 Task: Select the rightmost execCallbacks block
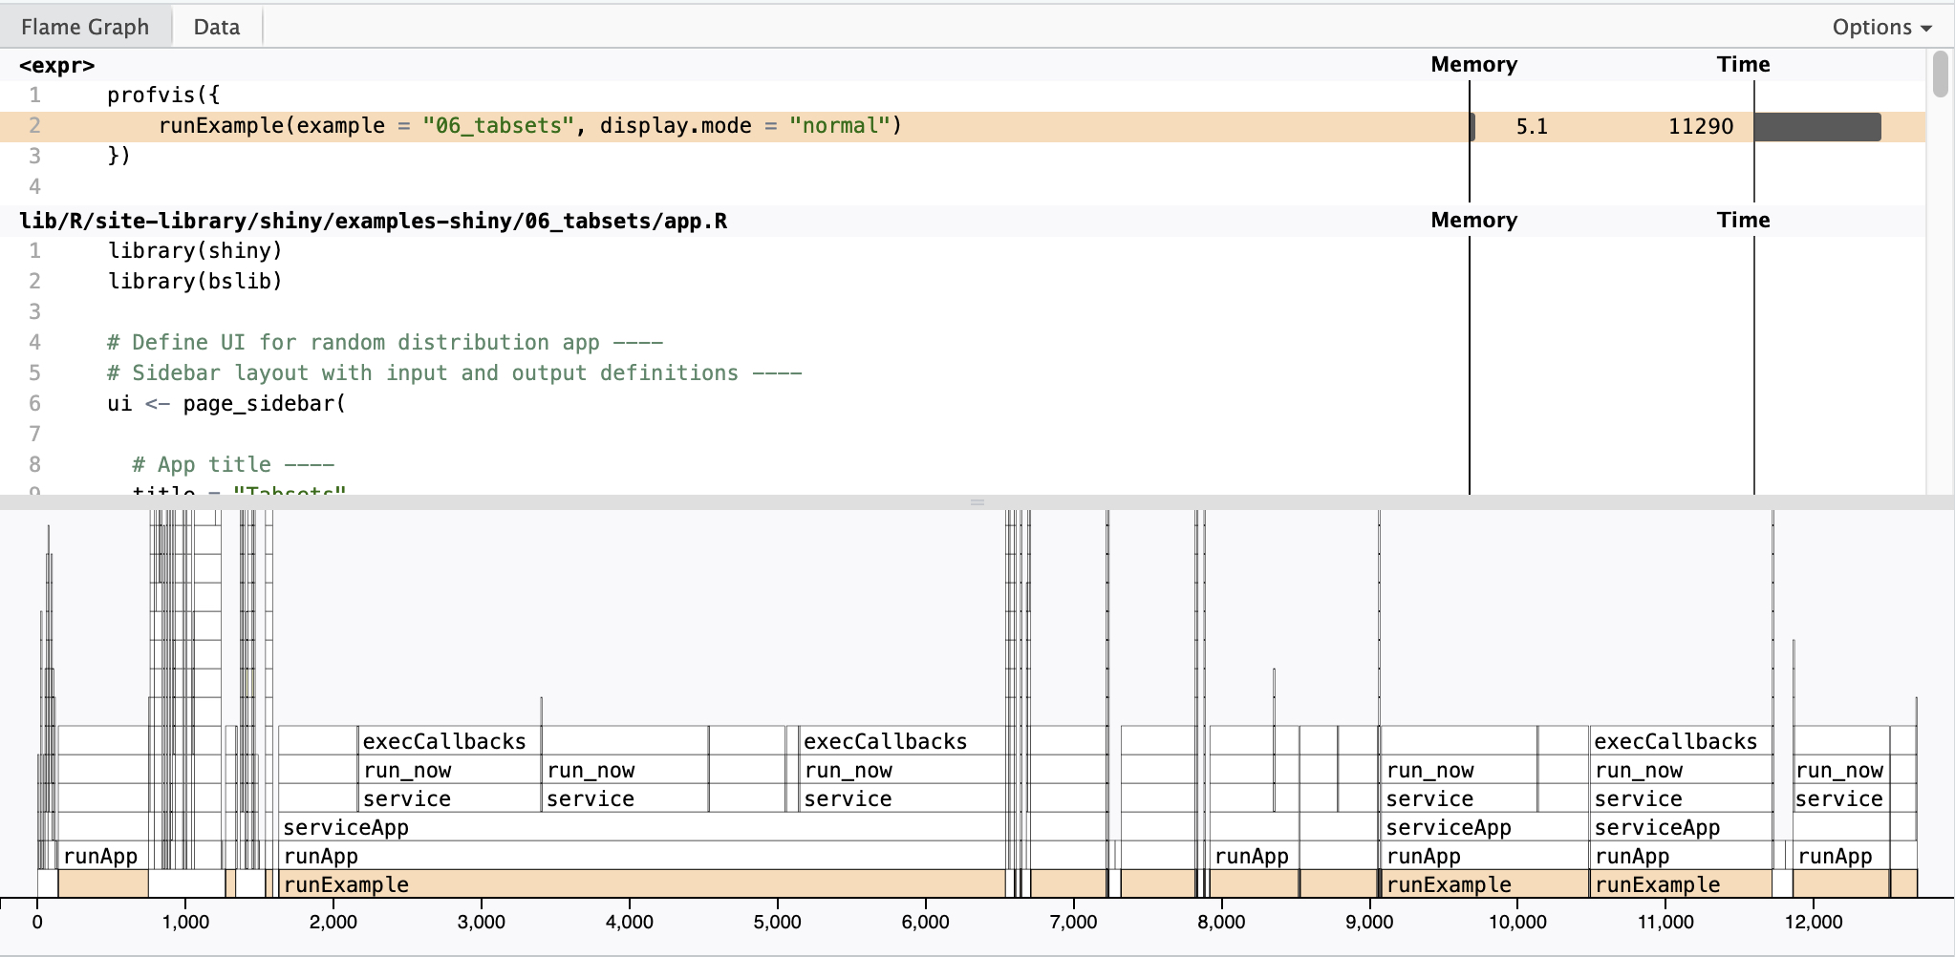[x=1677, y=741]
